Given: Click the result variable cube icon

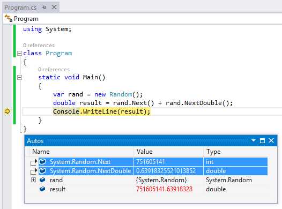Looking at the screenshot, I should coord(42,189).
